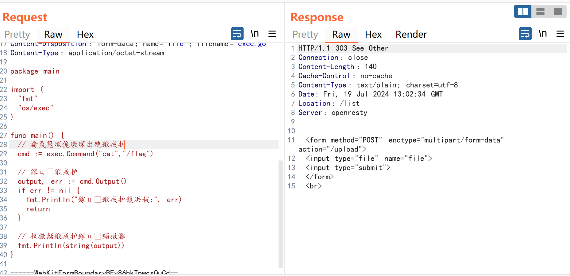Click the '<form method="POST"' line in response

(x=405, y=140)
